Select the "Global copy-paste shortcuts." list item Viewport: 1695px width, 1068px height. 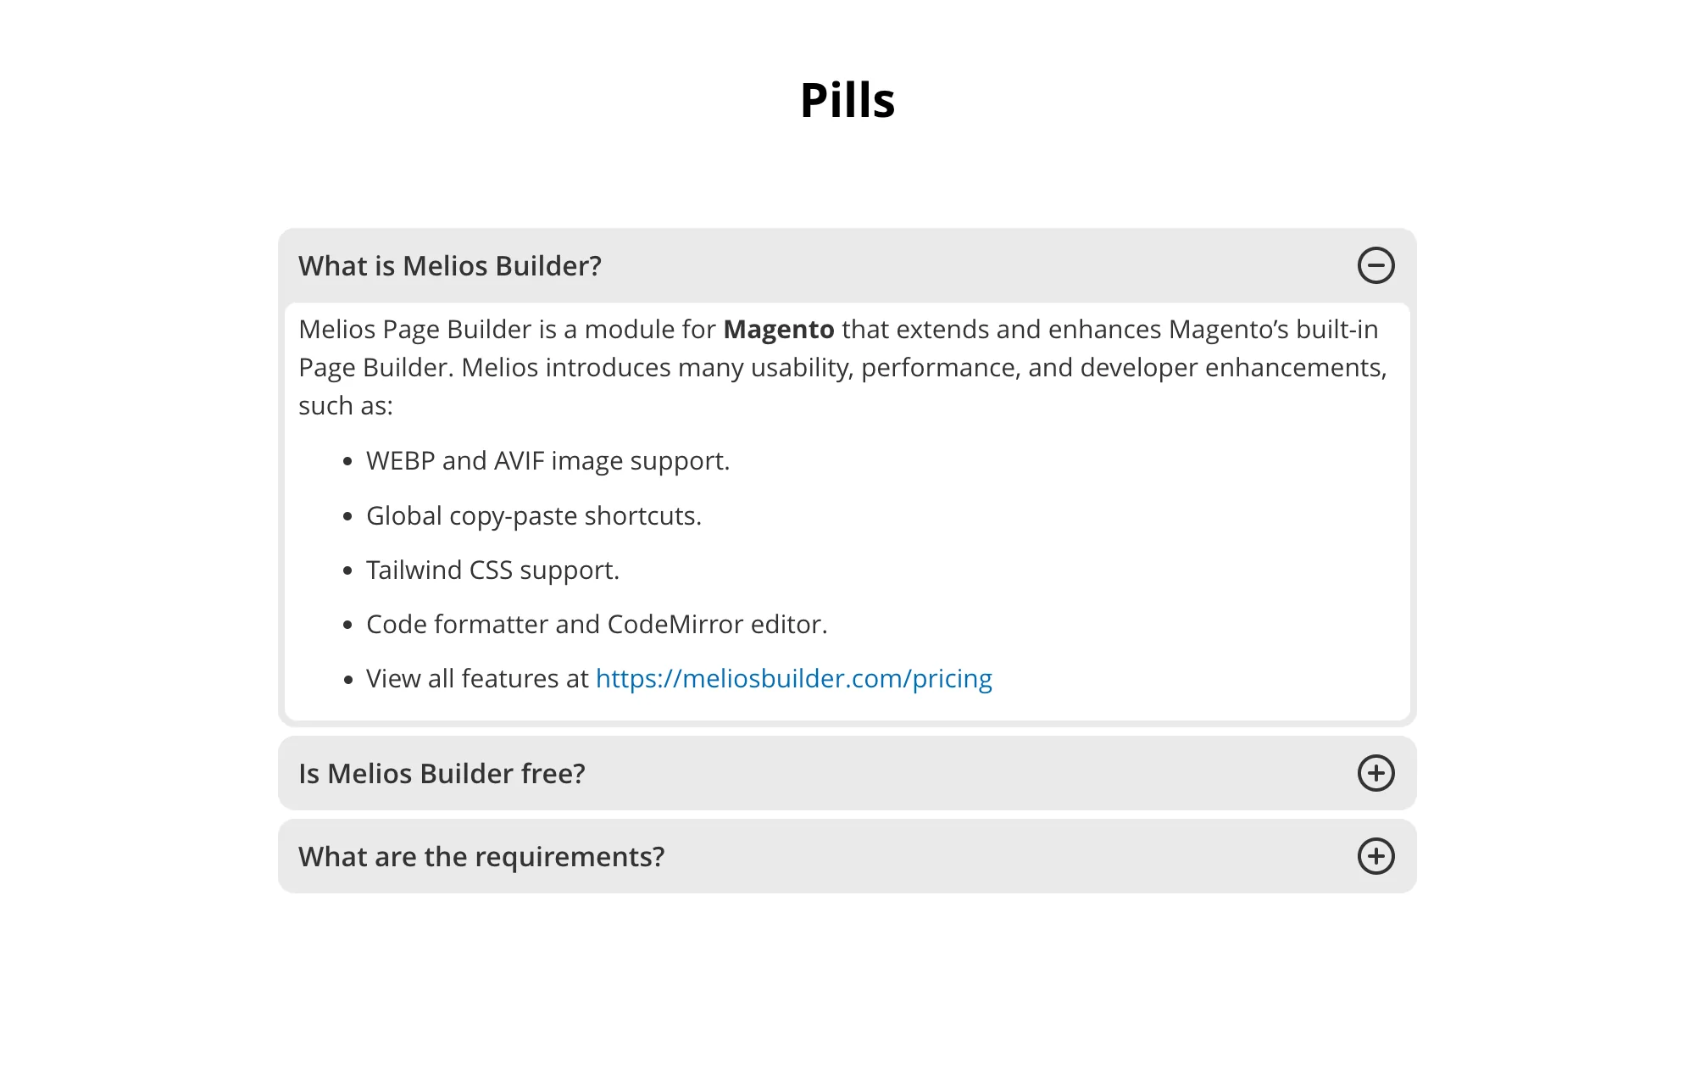point(534,516)
